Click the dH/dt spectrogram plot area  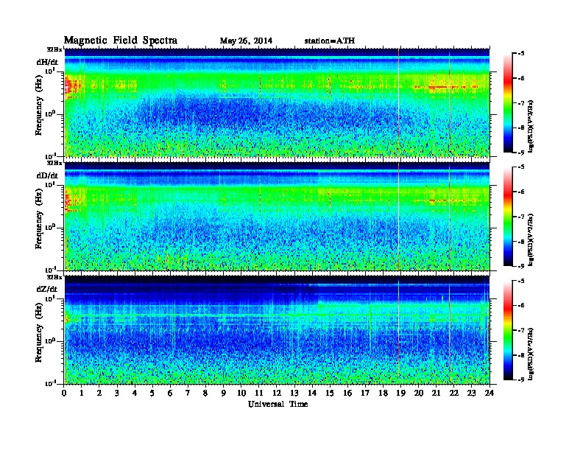(x=277, y=102)
